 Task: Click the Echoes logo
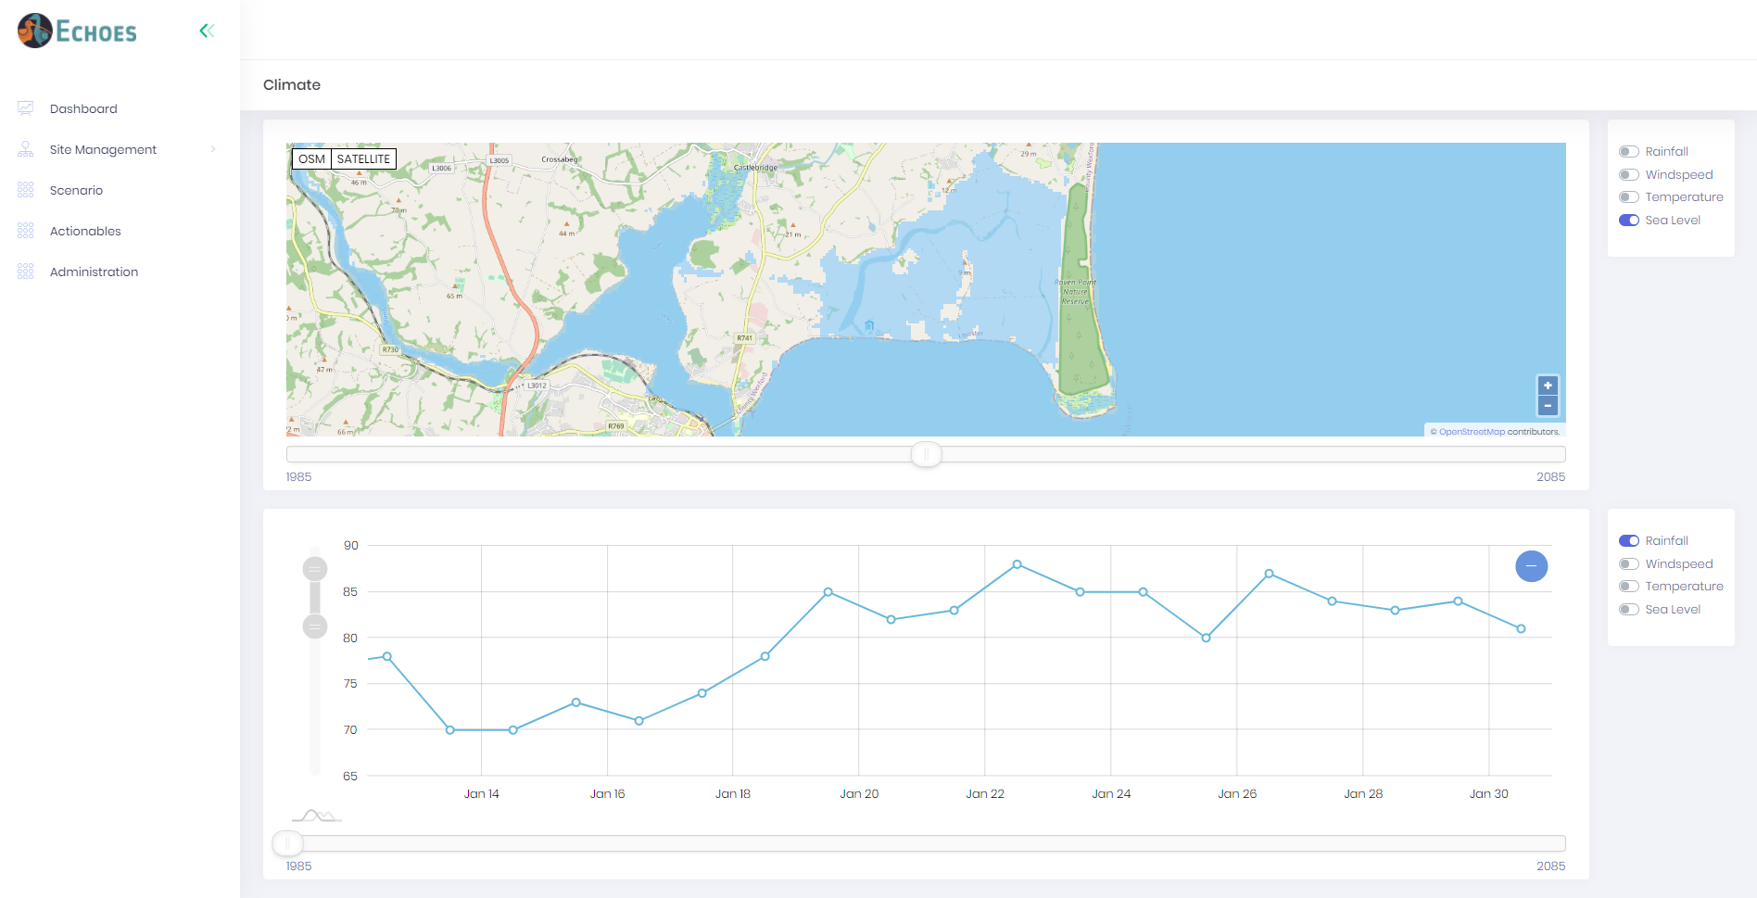pyautogui.click(x=78, y=32)
